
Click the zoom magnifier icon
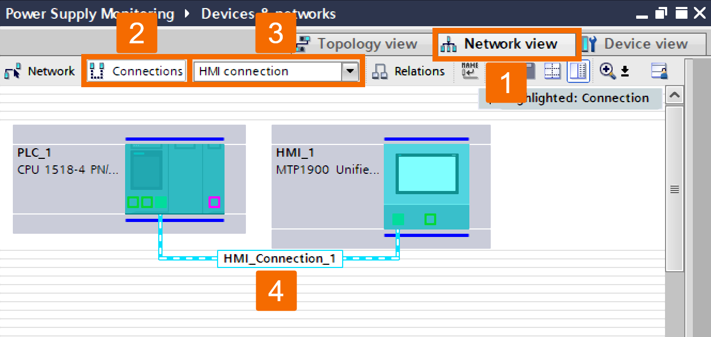click(x=607, y=71)
